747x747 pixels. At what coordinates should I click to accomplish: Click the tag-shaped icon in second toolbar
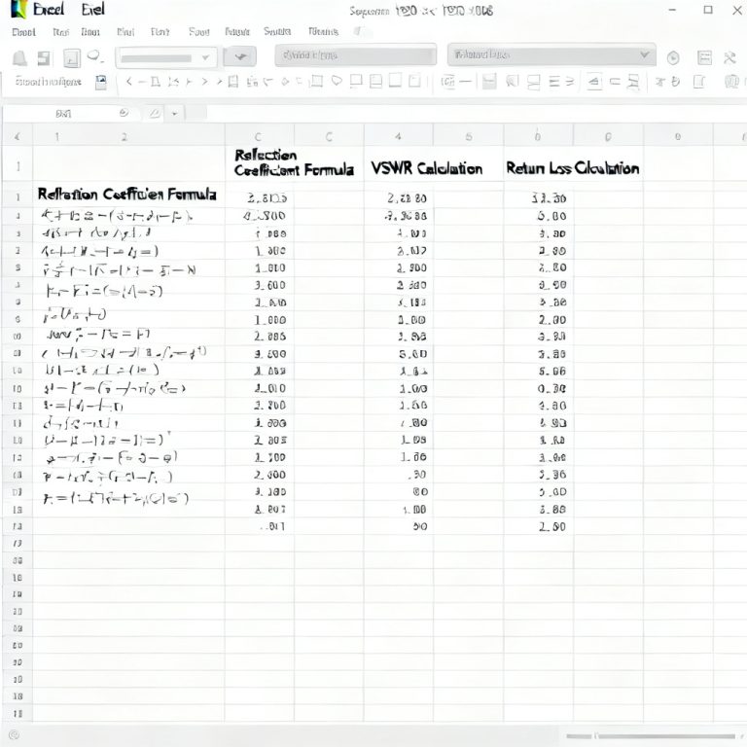click(337, 81)
